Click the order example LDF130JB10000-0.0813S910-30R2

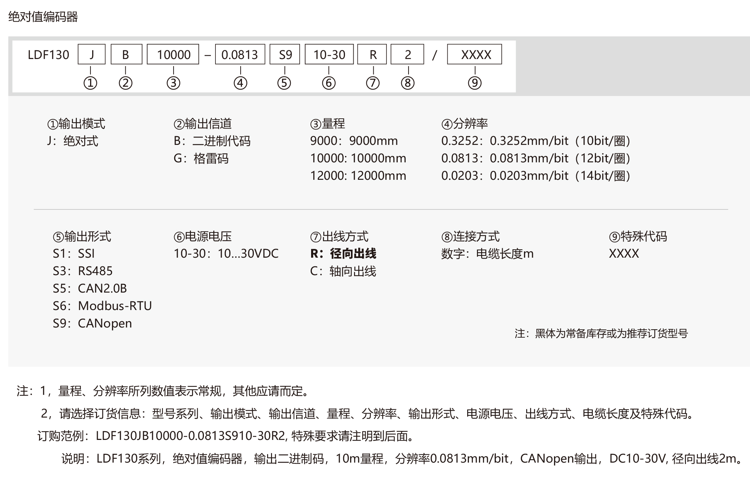click(190, 436)
